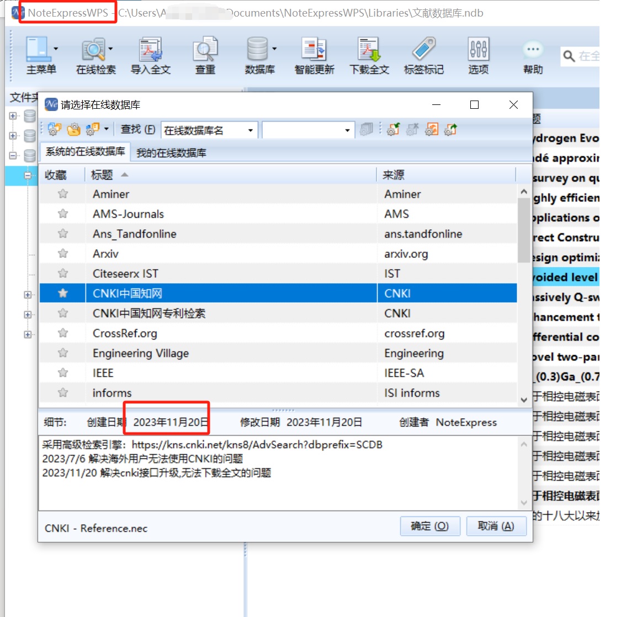Toggle favorite star for CrossRef.org row
The height and width of the screenshot is (617, 621).
point(62,333)
